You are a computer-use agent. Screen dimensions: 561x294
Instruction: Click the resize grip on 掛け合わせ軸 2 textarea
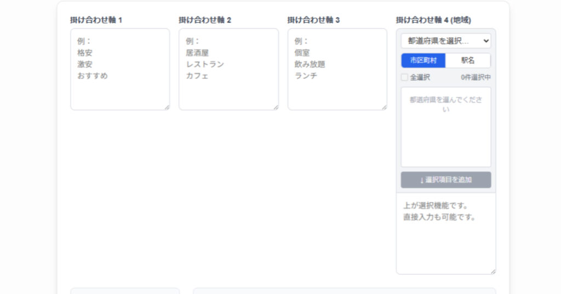coord(276,107)
